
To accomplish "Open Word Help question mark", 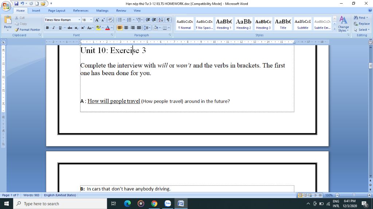I will point(370,10).
